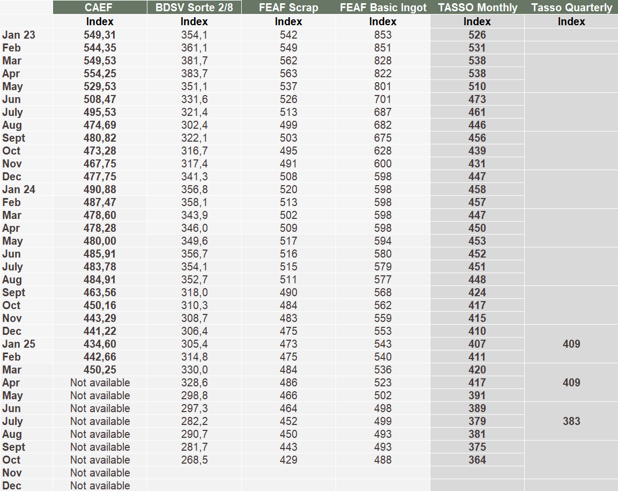
Task: Select CAEF value 549,31 for Jan 23
Action: [x=100, y=35]
